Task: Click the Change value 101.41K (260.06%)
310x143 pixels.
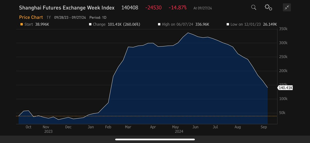Action: click(124, 24)
